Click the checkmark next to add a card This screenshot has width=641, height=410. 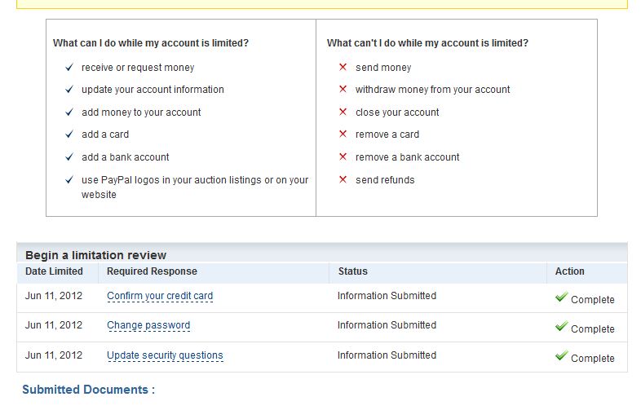[69, 134]
